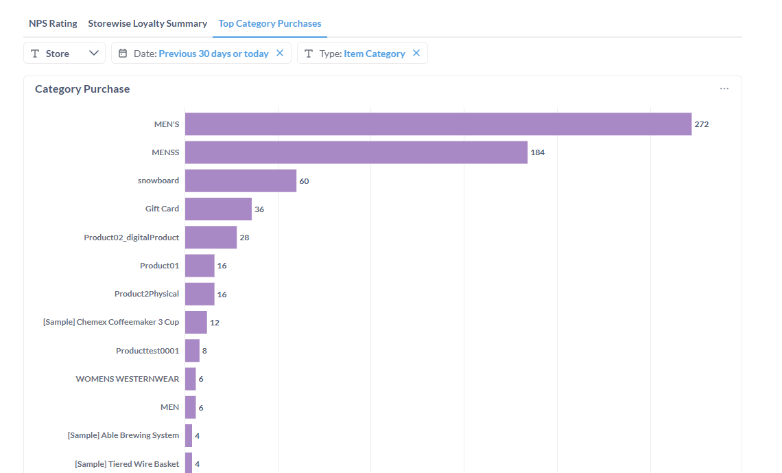Click the snowboard bar in the chart
This screenshot has width=782, height=473.
(240, 181)
